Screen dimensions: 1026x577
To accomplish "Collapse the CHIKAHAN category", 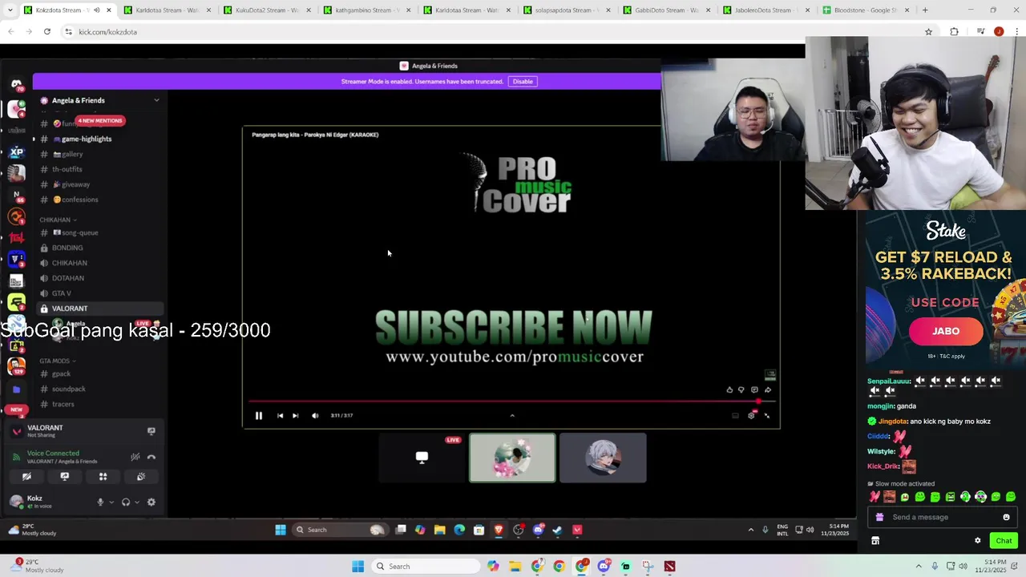I will (x=58, y=220).
